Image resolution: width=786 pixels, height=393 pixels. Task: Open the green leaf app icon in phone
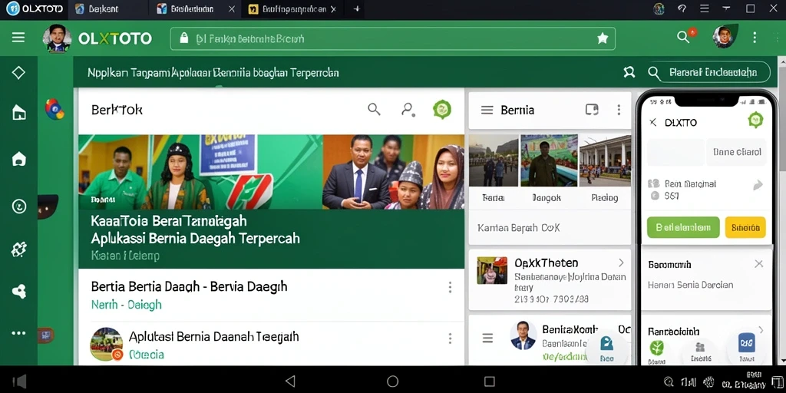coord(657,348)
